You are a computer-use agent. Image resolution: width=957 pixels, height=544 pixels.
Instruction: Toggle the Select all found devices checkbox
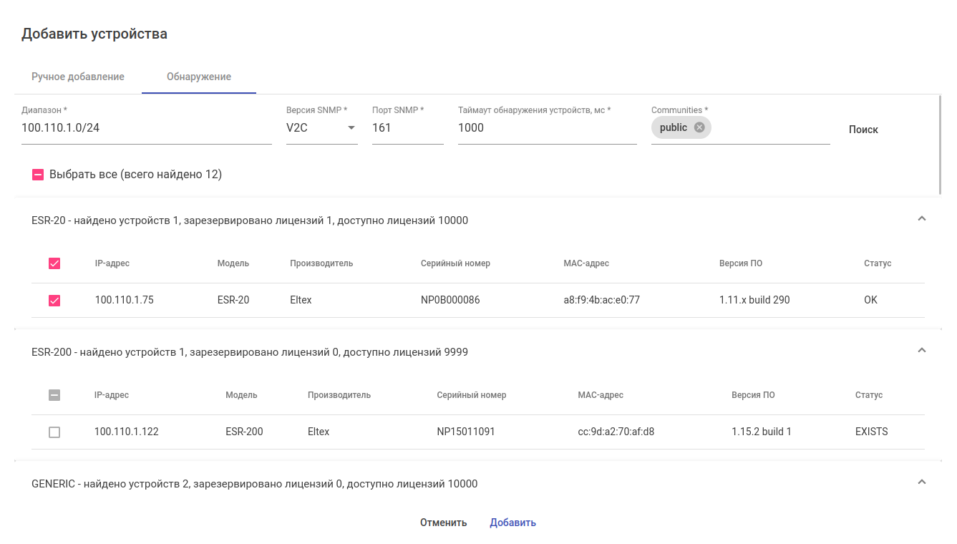[39, 175]
